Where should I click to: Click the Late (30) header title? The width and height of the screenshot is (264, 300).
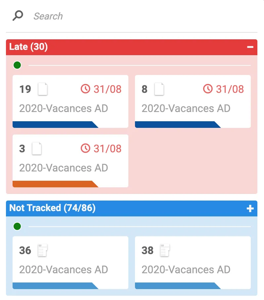(28, 47)
